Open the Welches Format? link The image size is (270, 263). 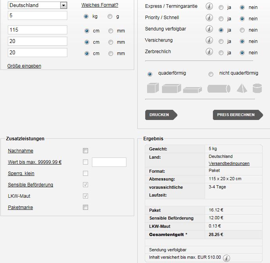pos(100,5)
